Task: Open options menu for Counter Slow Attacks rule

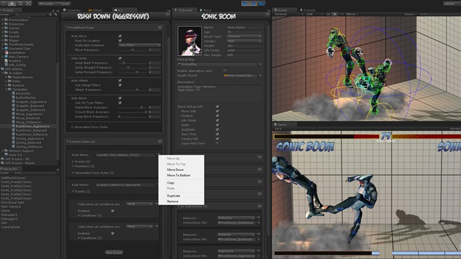Action: click(x=157, y=155)
